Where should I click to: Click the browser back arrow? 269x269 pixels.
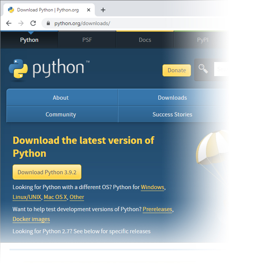click(9, 23)
